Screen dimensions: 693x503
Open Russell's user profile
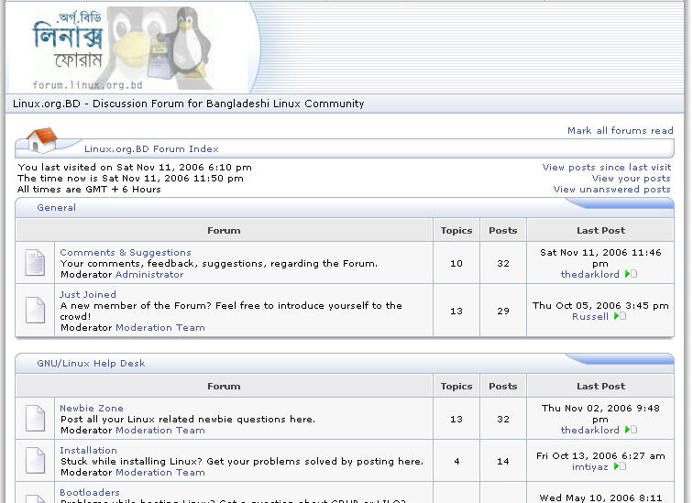[590, 316]
